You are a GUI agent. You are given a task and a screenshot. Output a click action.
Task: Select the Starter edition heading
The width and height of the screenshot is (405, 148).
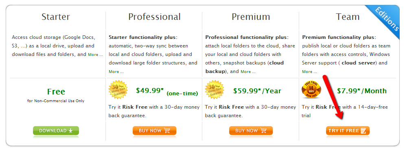[x=55, y=17]
